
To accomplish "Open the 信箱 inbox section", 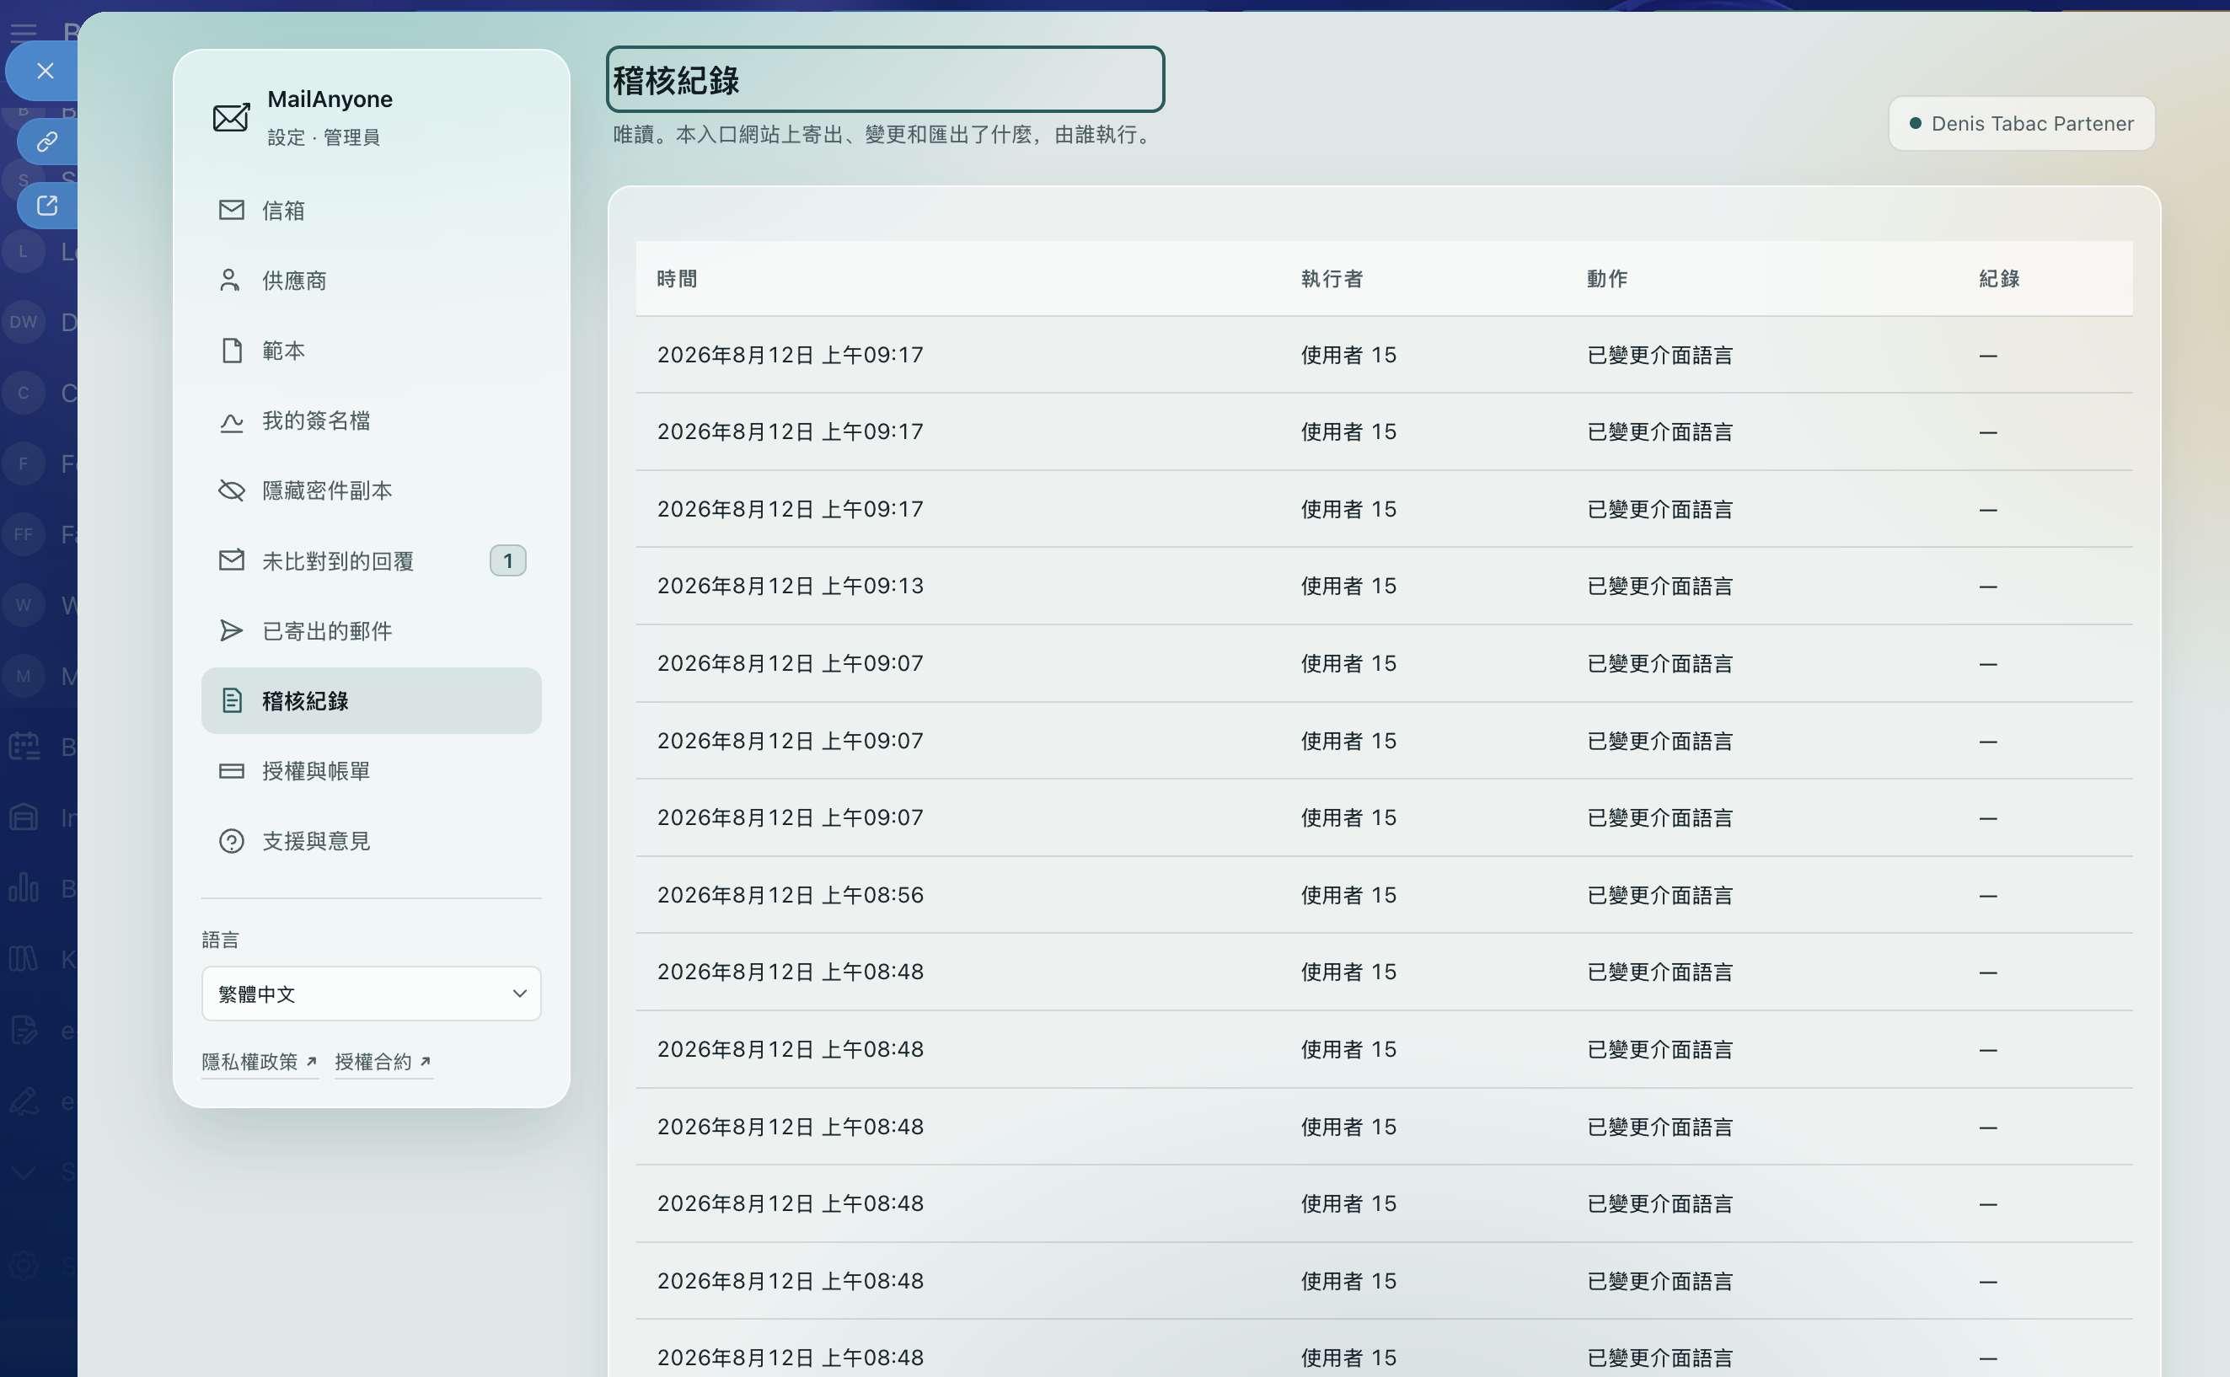I will click(x=372, y=211).
